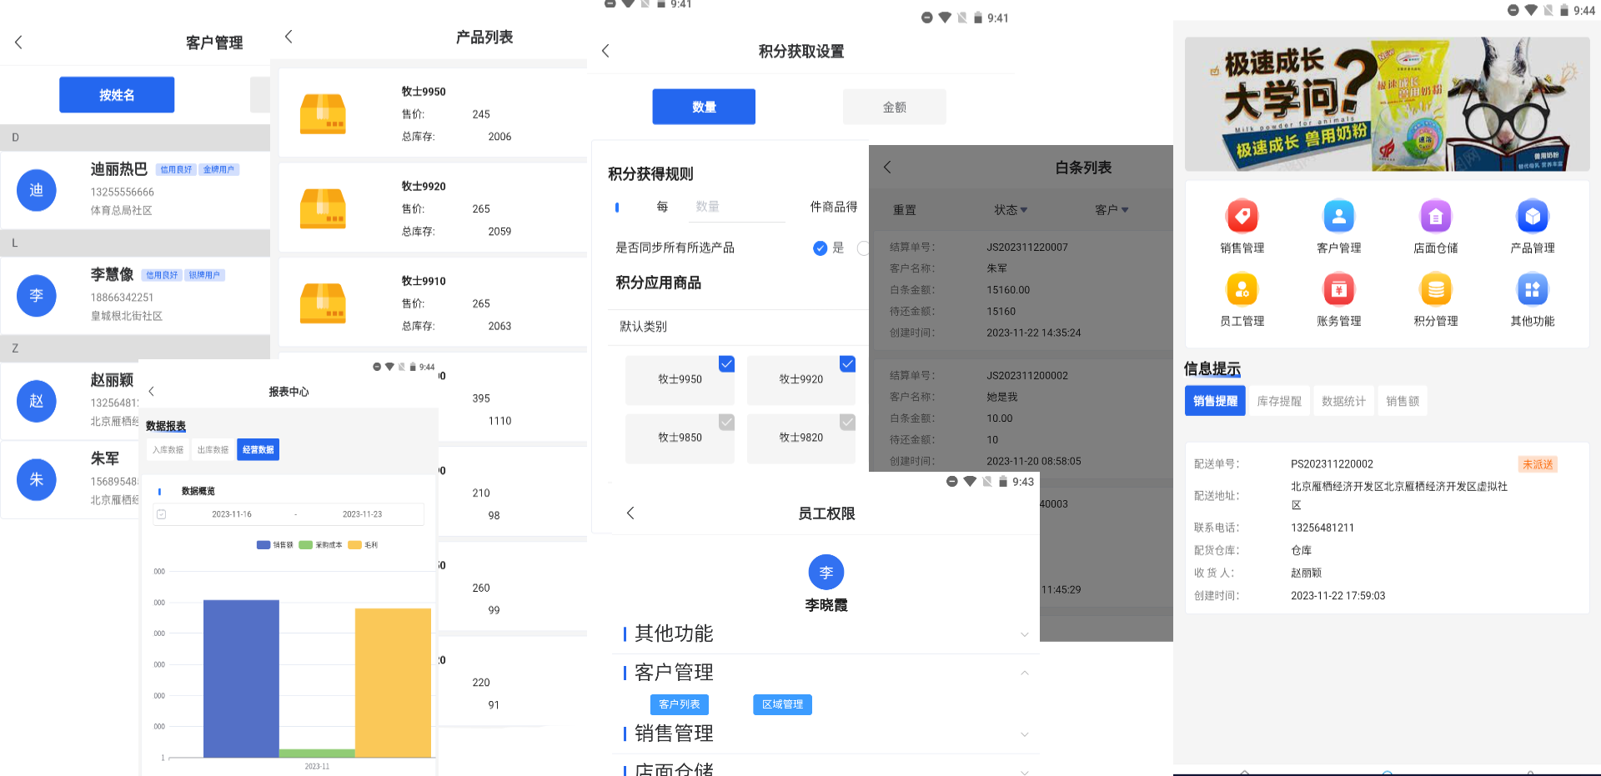1601x776 pixels.
Task: Click the 数量 quantity input field
Action: 737,207
